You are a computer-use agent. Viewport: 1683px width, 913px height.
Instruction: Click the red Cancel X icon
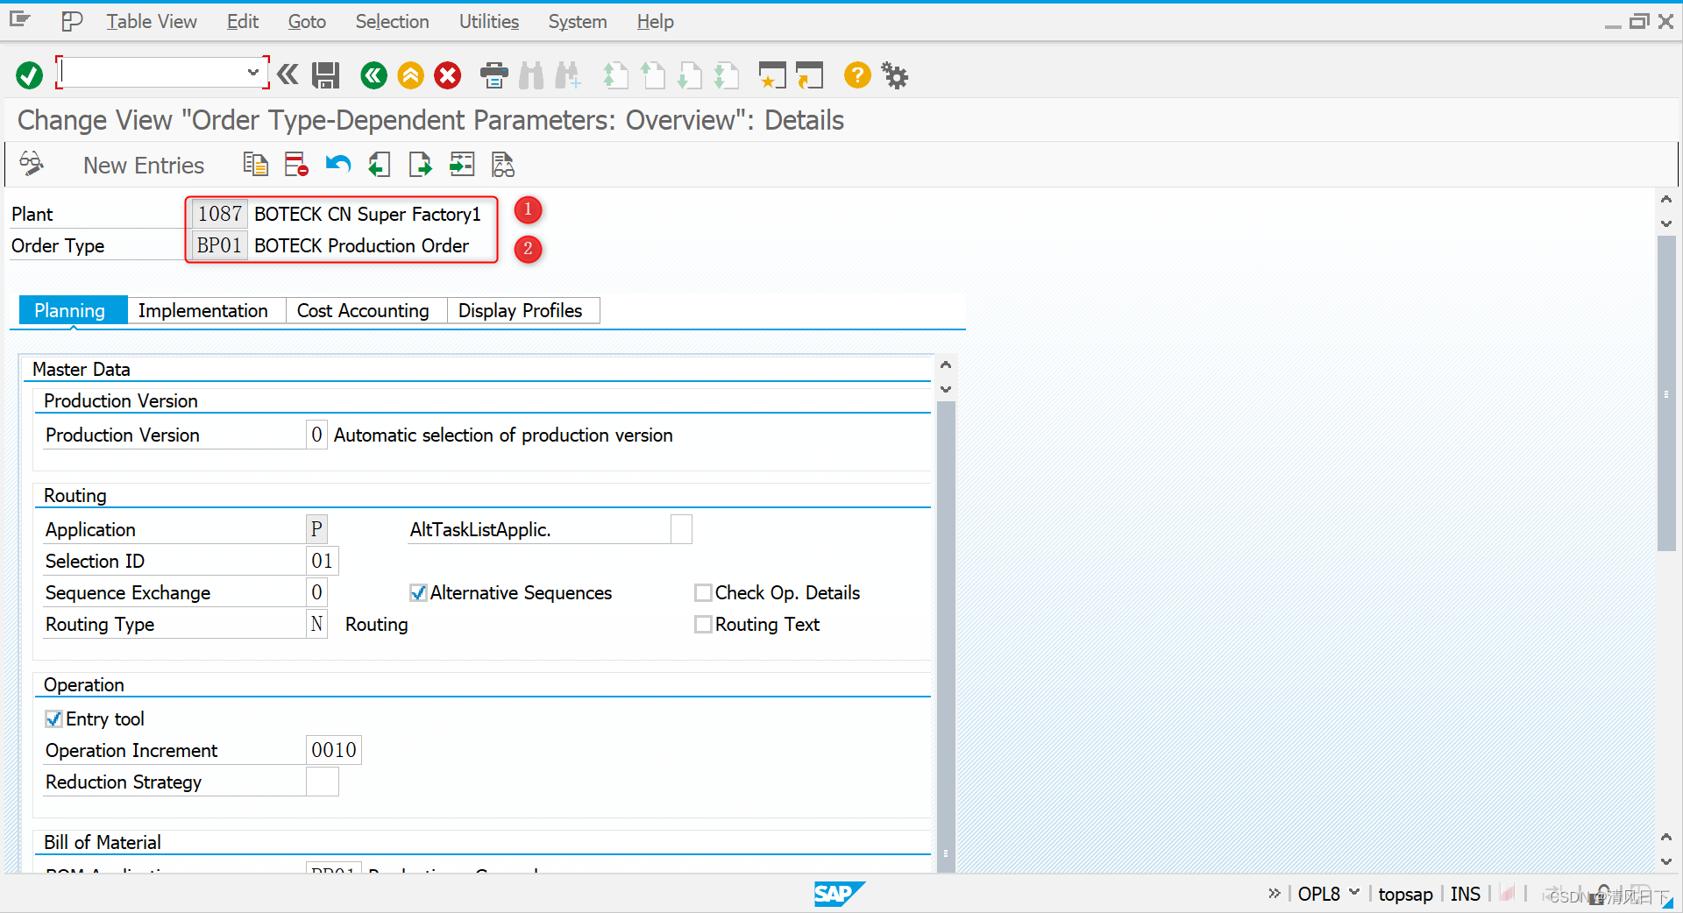448,75
